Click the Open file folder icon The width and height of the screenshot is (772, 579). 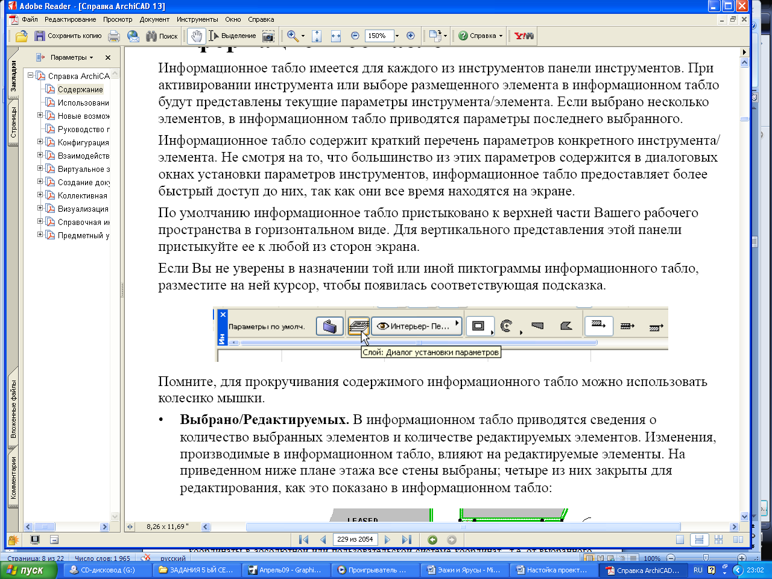click(x=22, y=36)
